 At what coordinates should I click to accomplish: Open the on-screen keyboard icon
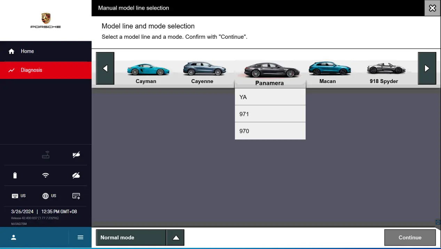[x=76, y=196]
